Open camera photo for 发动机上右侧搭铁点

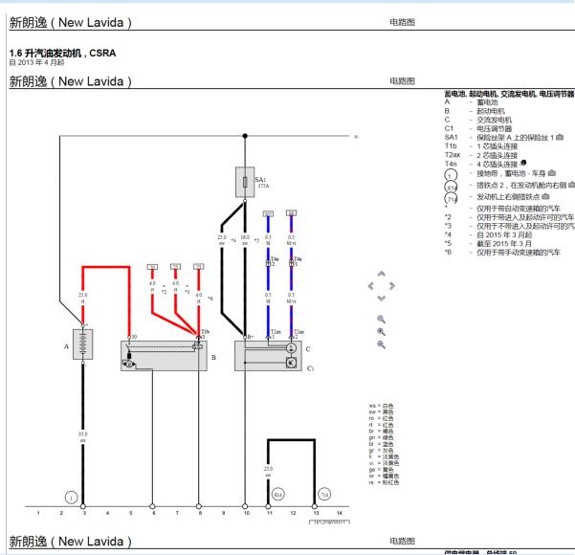pos(545,196)
